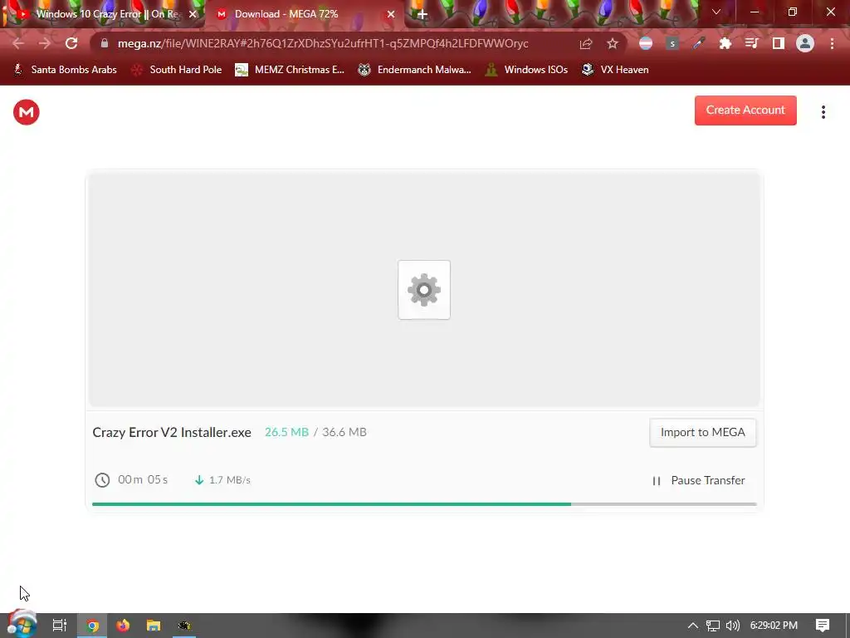Pause the transfer
The width and height of the screenshot is (850, 638).
click(699, 481)
